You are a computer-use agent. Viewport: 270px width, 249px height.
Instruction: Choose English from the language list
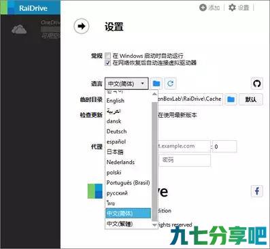pyautogui.click(x=128, y=101)
